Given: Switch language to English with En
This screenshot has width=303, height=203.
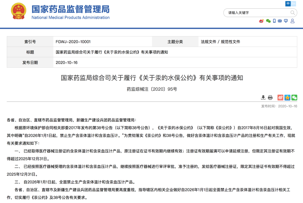Looking at the screenshot, I should [293, 4].
